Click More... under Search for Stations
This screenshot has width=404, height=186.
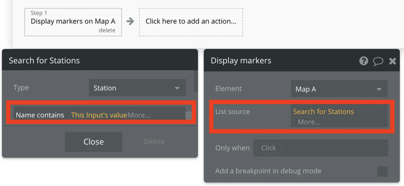(x=309, y=122)
